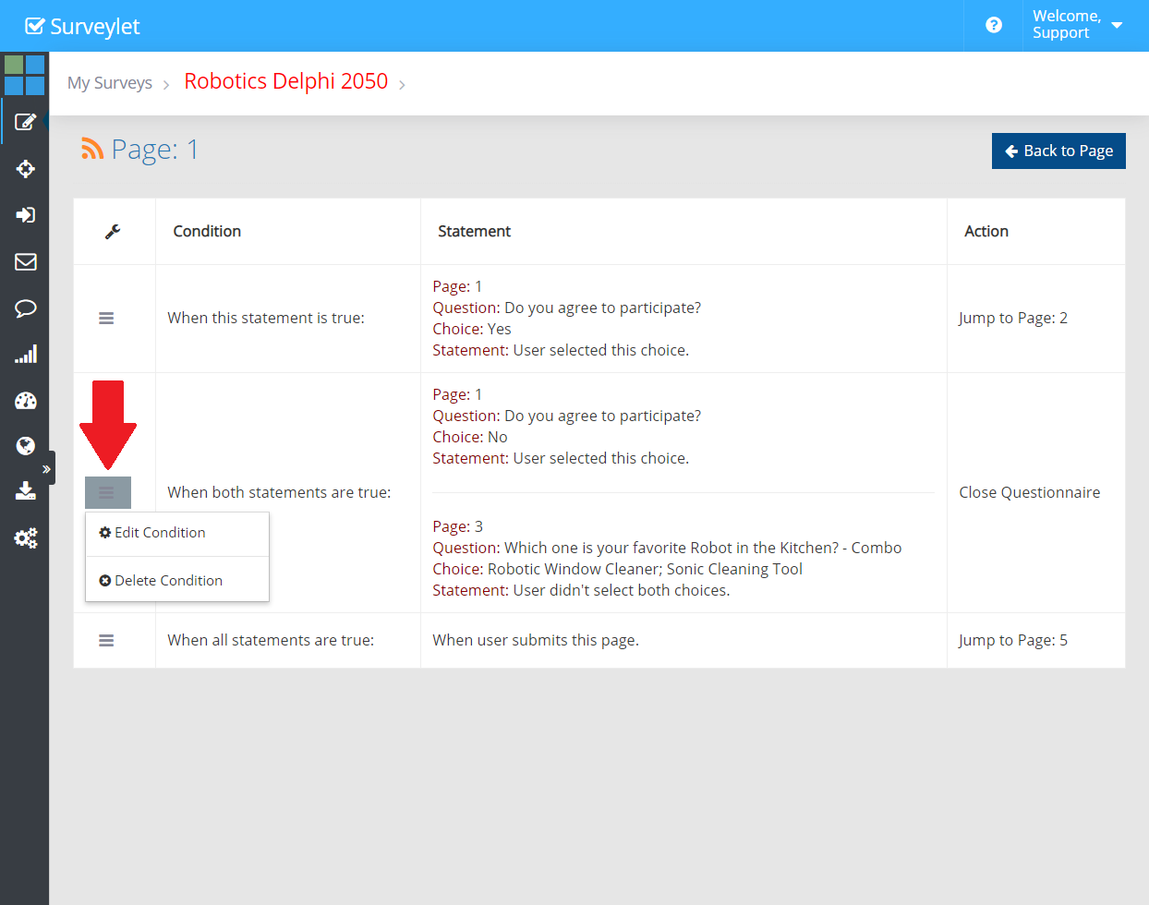Choose Delete Condition from the menu
This screenshot has width=1149, height=905.
coord(162,581)
